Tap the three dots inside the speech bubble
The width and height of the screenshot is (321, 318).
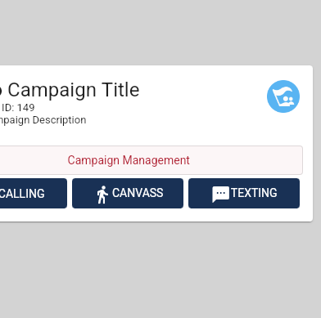[220, 193]
